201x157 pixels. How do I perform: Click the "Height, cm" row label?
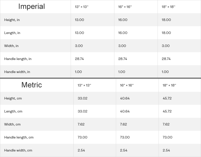coord(13,98)
